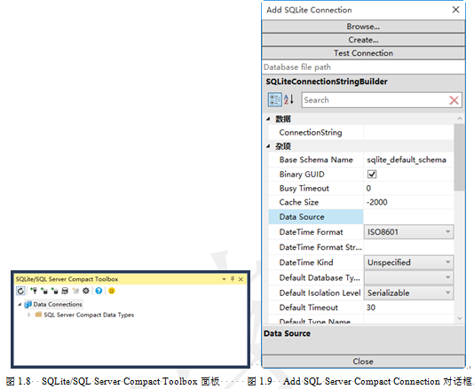Click the Data Connections database icon

[x=28, y=304]
